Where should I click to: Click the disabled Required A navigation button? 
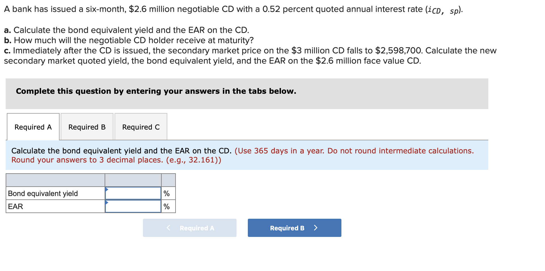tap(189, 228)
